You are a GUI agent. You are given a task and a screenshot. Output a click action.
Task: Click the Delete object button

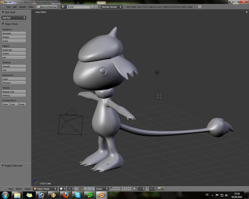(x=14, y=54)
